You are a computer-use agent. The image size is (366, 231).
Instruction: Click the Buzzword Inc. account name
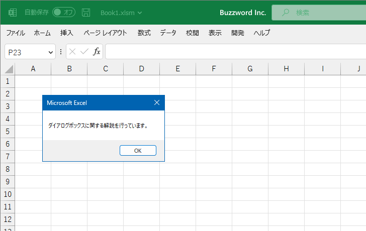[x=243, y=13]
